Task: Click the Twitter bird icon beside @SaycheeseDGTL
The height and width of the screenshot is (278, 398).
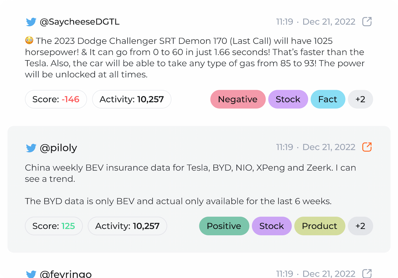Action: tap(31, 22)
